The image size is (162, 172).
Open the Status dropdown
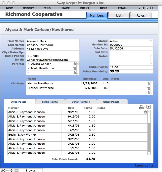point(151,41)
